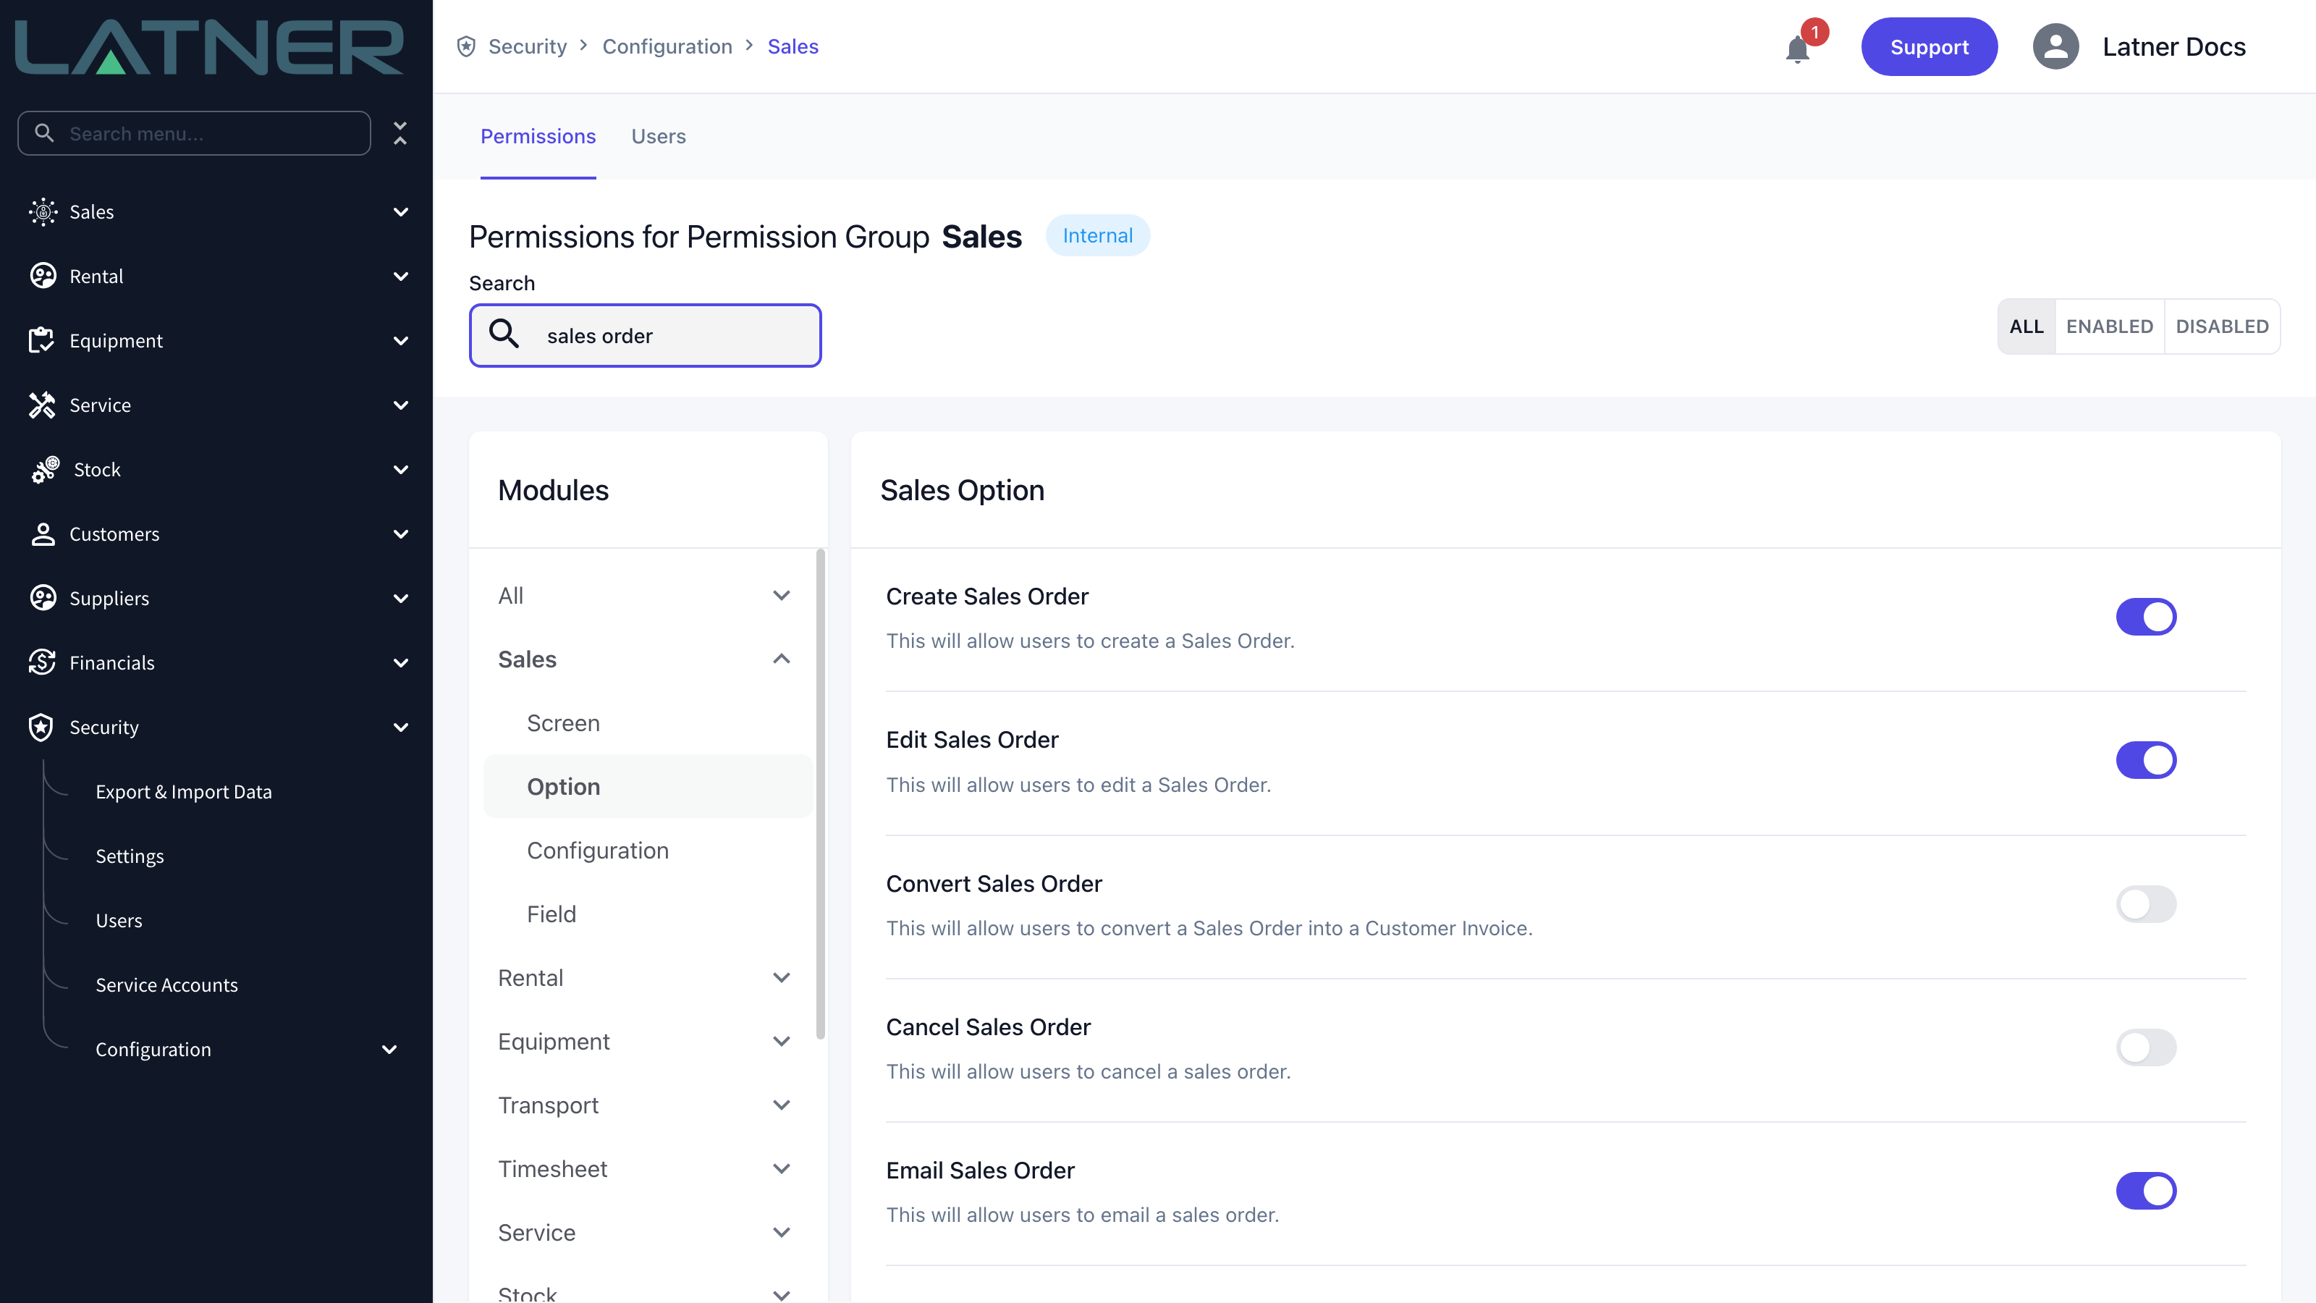Viewport: 2316px width, 1303px height.
Task: Click the sidebar menu search icon
Action: 44,133
